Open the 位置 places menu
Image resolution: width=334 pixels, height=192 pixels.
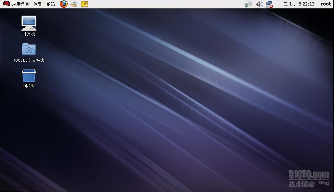pos(37,4)
